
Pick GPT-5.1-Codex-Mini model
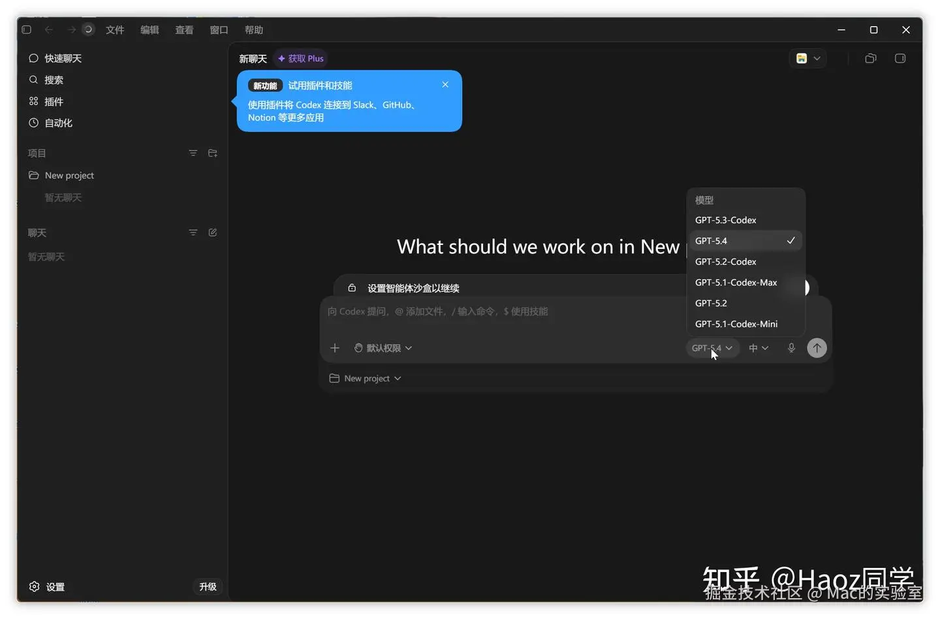(745, 325)
